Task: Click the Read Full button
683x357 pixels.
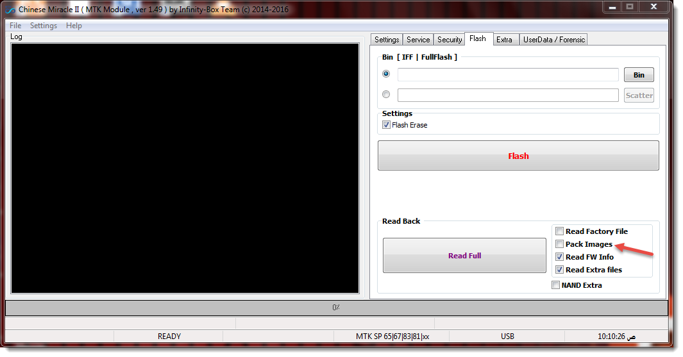Action: pos(464,256)
